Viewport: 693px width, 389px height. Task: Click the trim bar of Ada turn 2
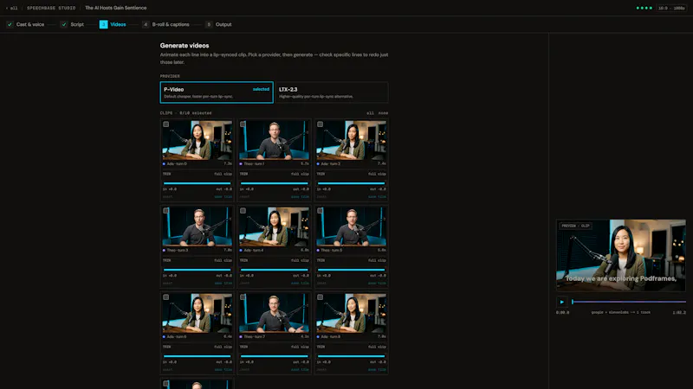(351, 183)
